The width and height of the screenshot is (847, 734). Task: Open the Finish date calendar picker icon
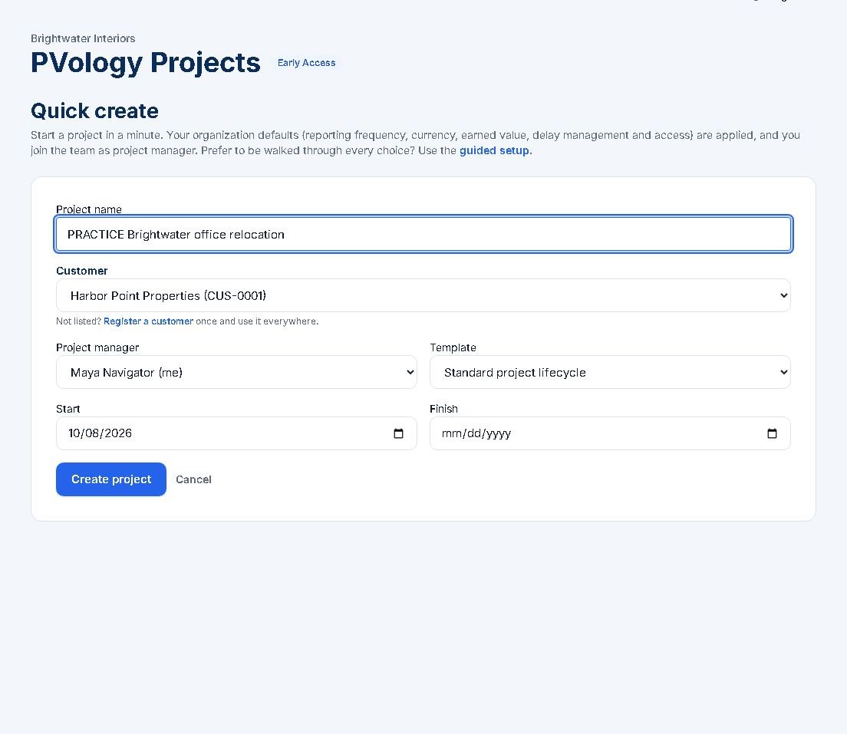pos(772,433)
